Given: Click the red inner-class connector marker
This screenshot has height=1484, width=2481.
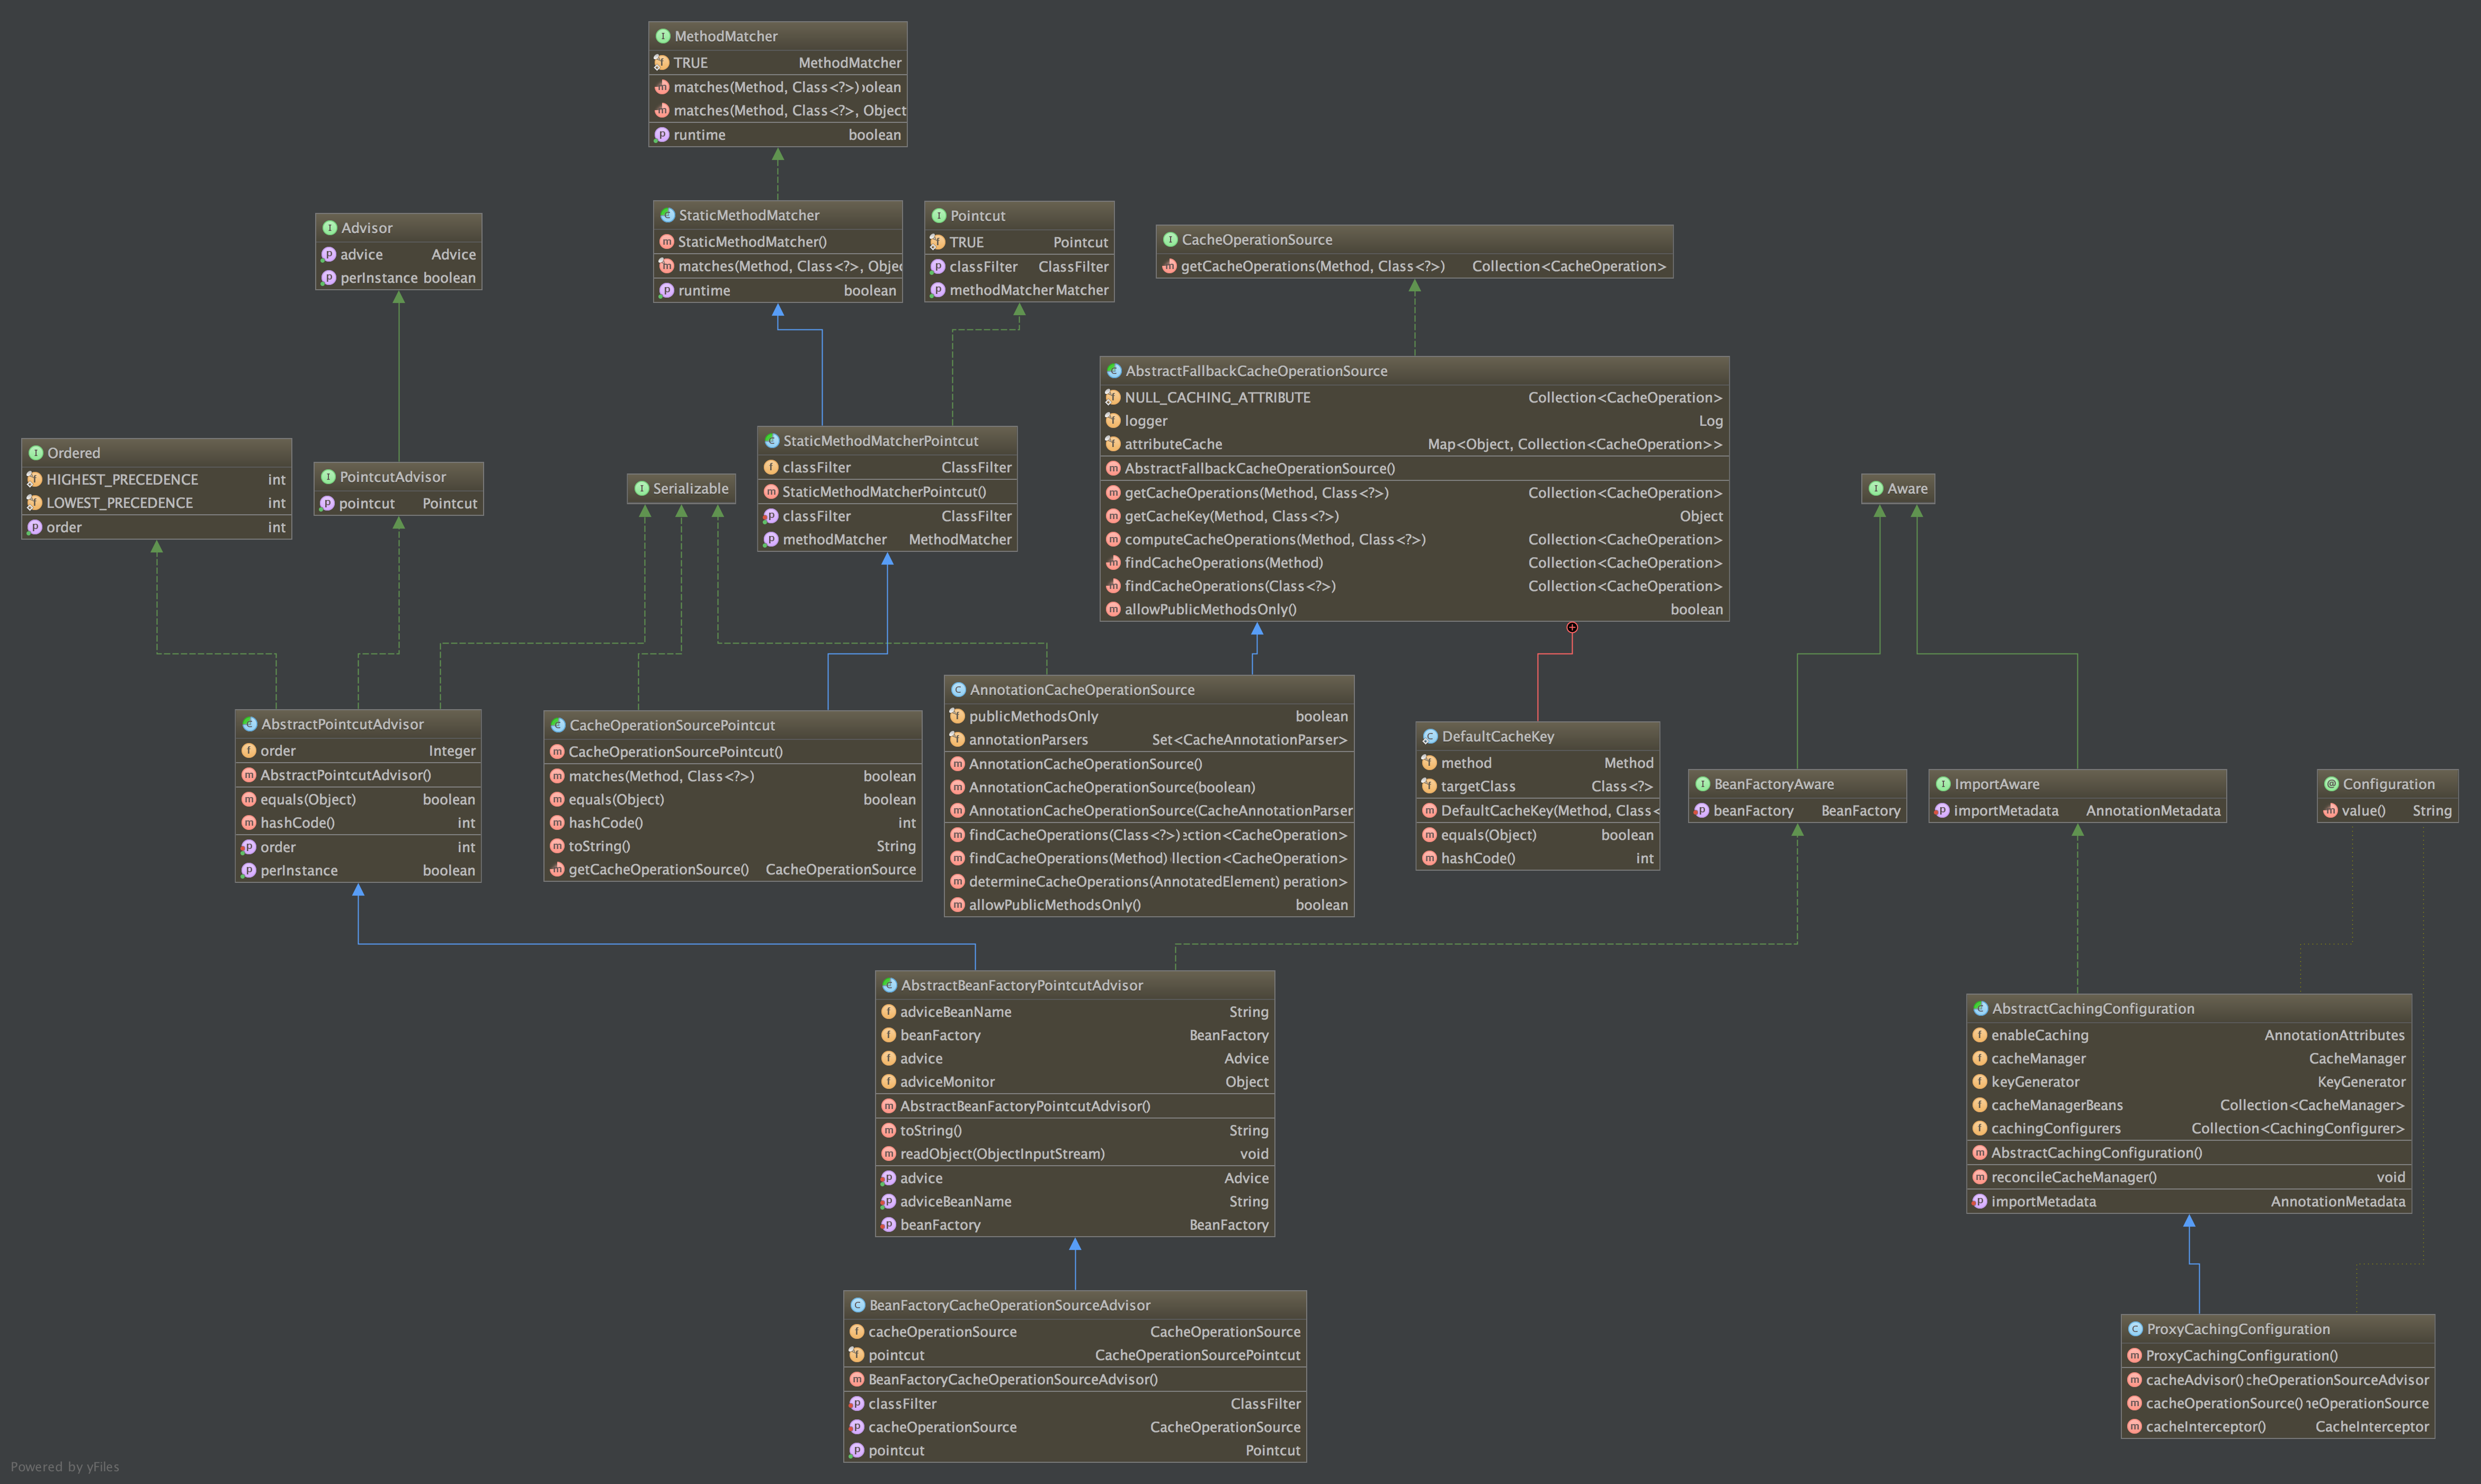Looking at the screenshot, I should coord(1571,628).
